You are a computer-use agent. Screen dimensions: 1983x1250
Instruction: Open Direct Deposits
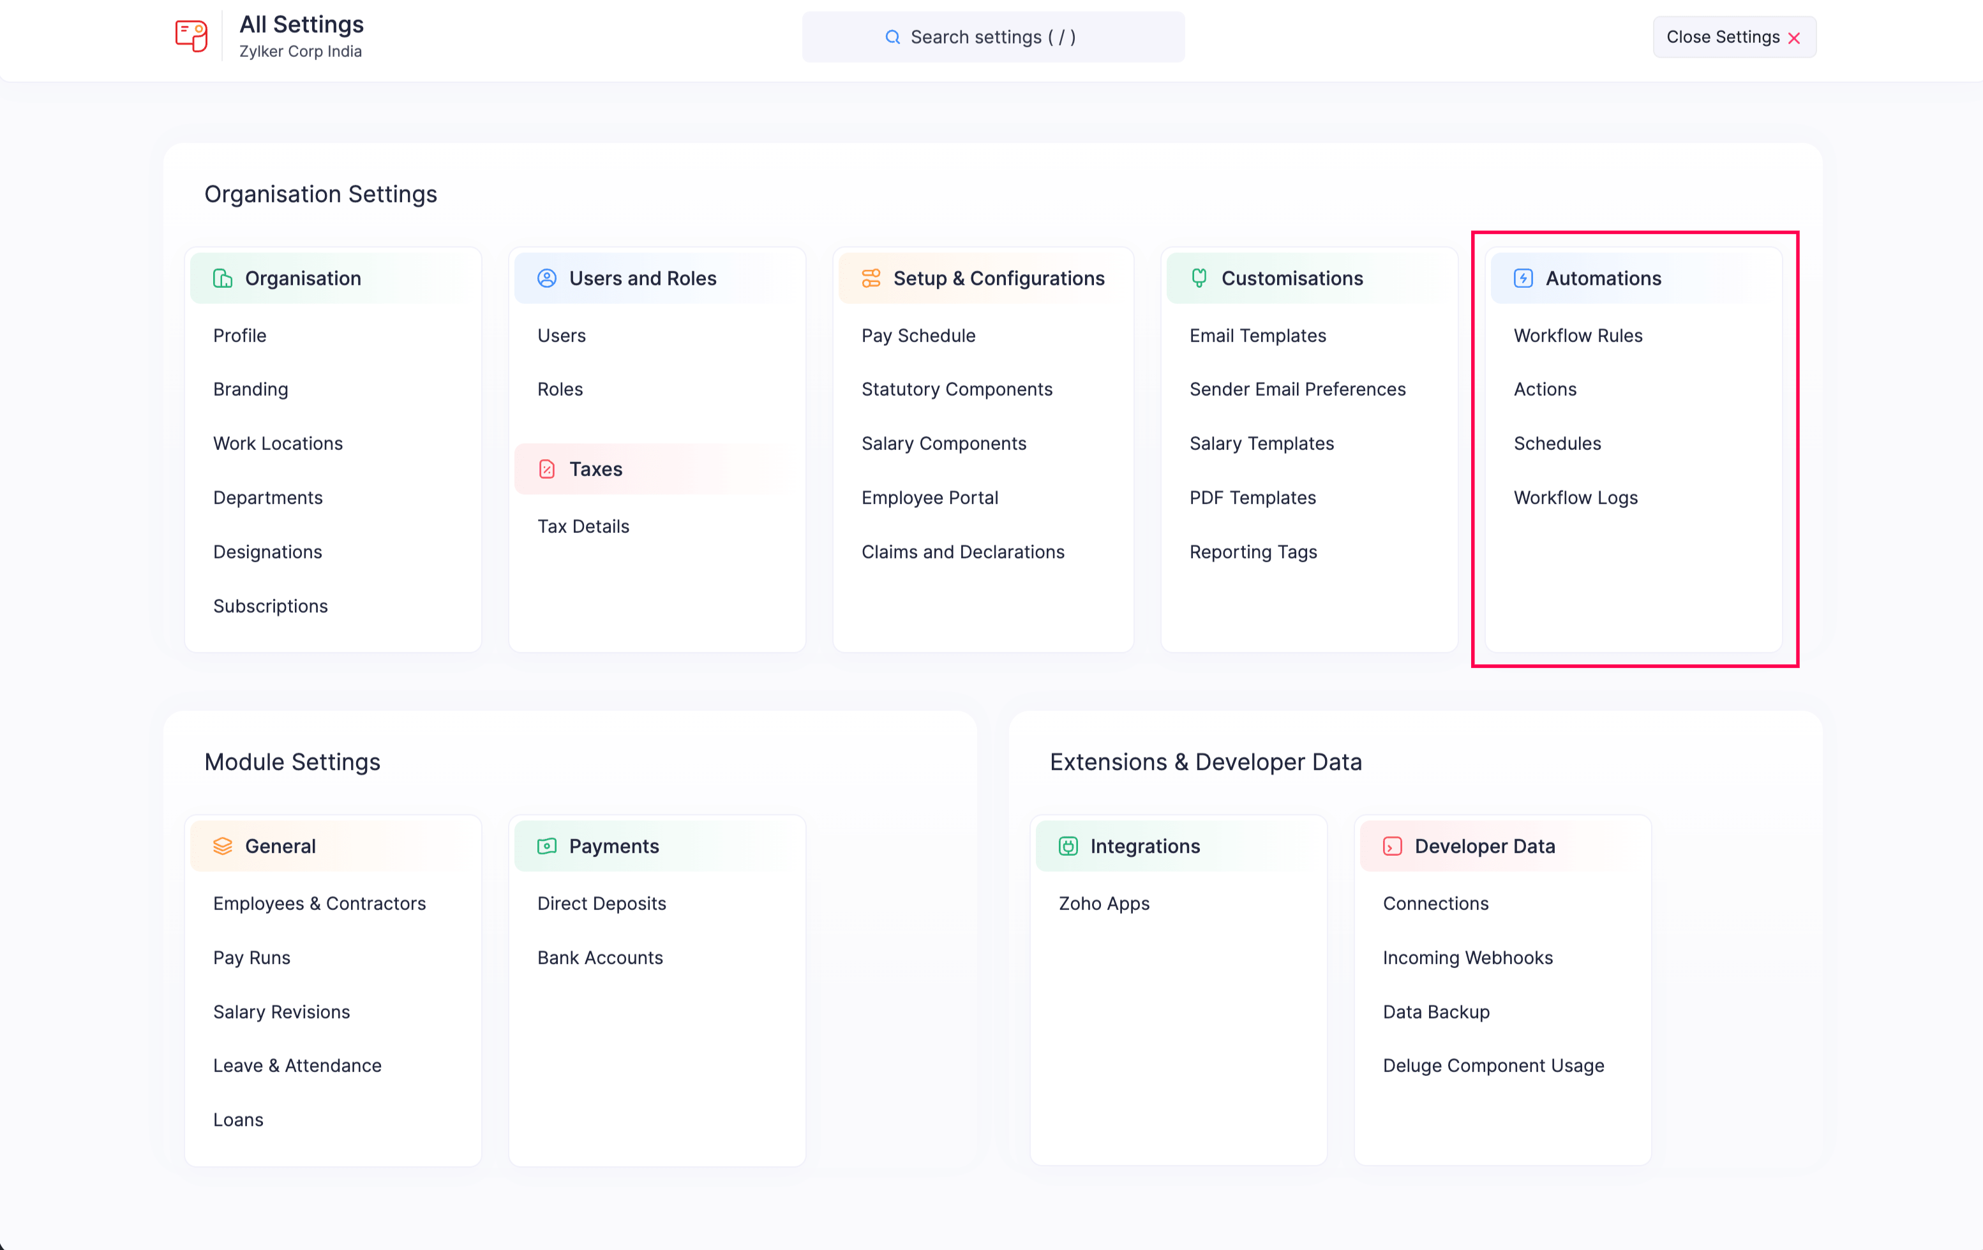coord(601,904)
